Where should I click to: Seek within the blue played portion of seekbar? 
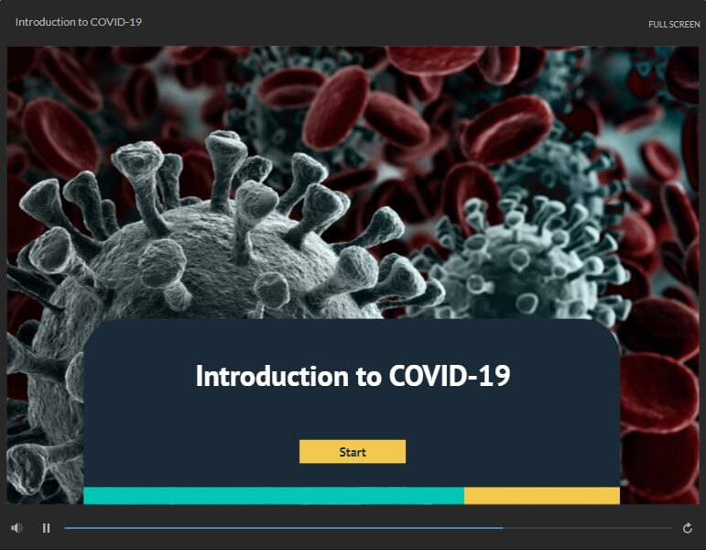(x=284, y=527)
